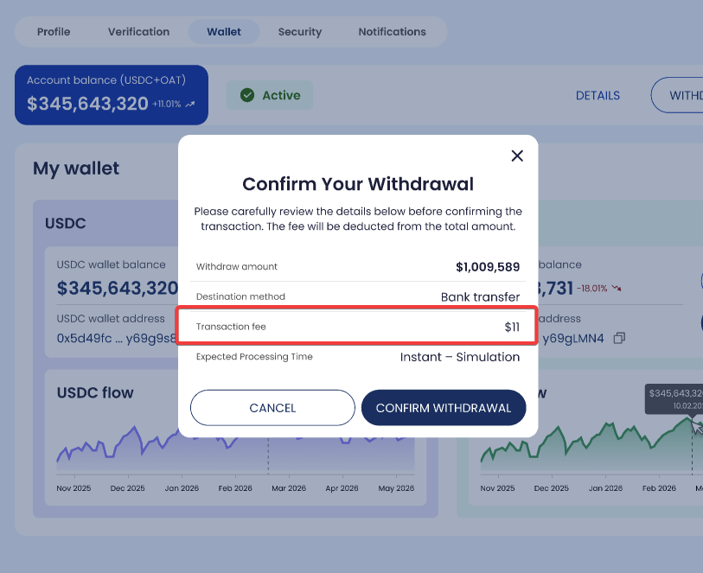Click the Withdraw amount value $1,009,589
703x573 pixels.
[488, 266]
